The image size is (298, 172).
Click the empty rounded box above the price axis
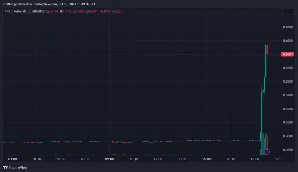pyautogui.click(x=288, y=12)
